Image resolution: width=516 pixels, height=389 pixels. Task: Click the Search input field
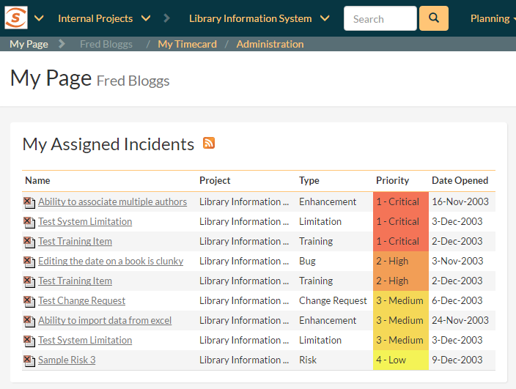(380, 19)
